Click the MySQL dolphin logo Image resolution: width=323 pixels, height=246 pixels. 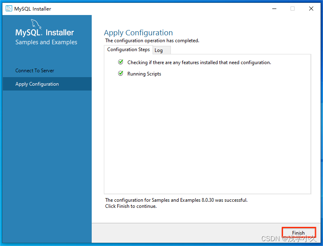point(36,24)
